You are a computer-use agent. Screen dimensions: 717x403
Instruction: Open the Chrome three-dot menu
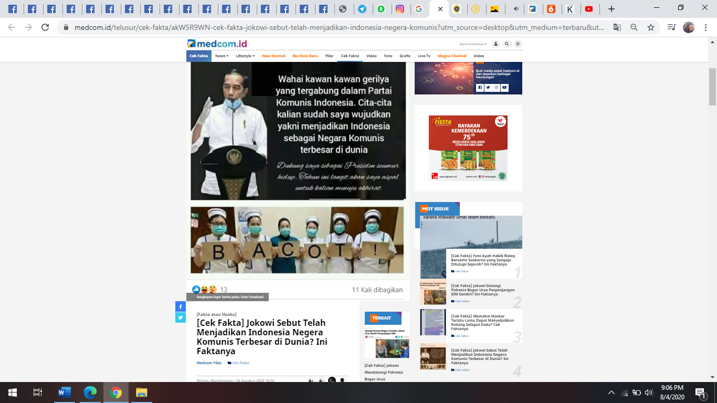pyautogui.click(x=705, y=27)
